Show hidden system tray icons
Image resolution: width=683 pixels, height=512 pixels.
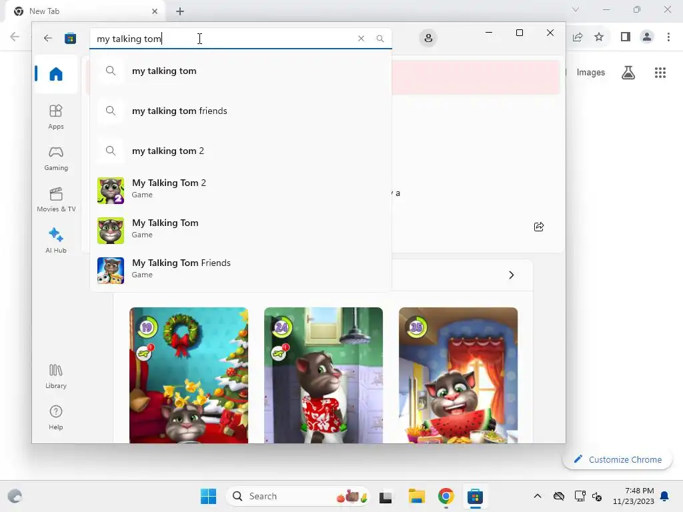pyautogui.click(x=538, y=496)
